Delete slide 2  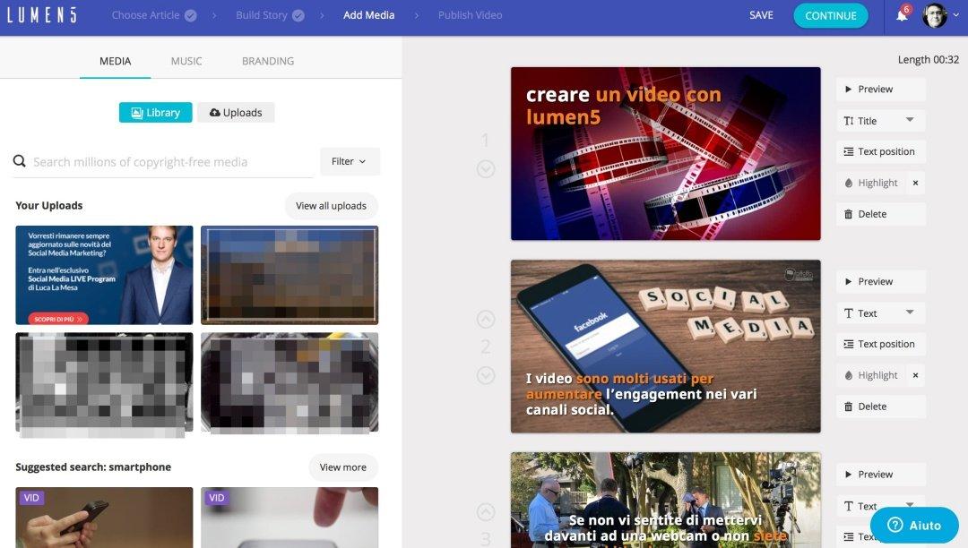click(x=881, y=407)
